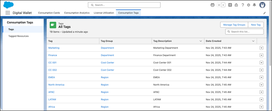272x111 pixels.
Task: Select Tagged Resources in the sidebar
Action: click(23, 36)
